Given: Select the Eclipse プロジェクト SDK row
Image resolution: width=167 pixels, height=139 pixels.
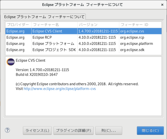Looking at the screenshot, I should [x=83, y=50].
